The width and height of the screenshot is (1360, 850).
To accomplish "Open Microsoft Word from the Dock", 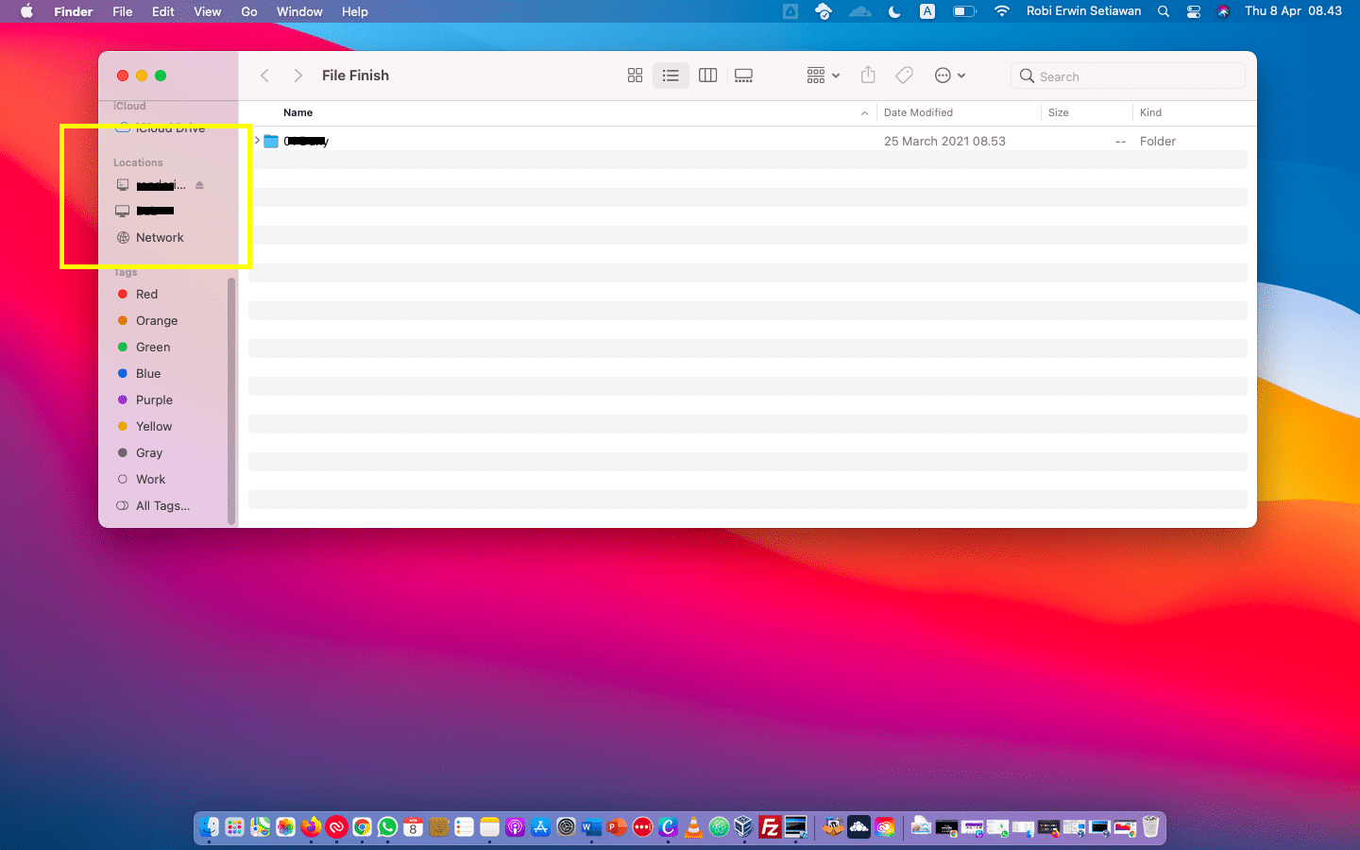I will [x=591, y=827].
